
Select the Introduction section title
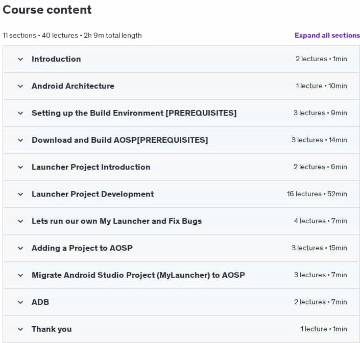click(x=56, y=59)
